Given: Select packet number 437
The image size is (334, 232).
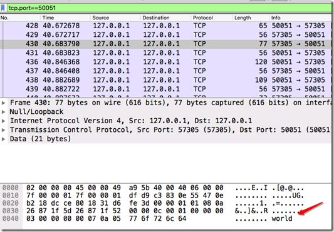Looking at the screenshot, I should coord(165,71).
